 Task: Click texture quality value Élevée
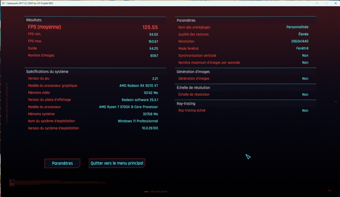[303, 34]
